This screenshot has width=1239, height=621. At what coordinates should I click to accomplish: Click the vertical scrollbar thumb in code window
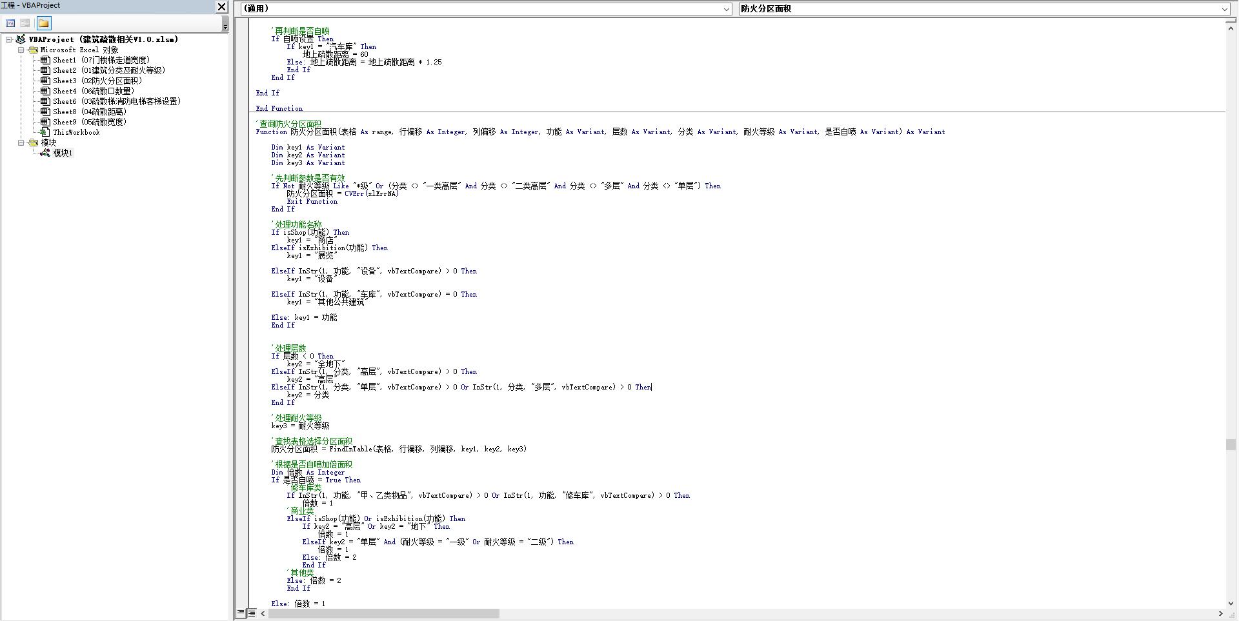click(x=1231, y=444)
